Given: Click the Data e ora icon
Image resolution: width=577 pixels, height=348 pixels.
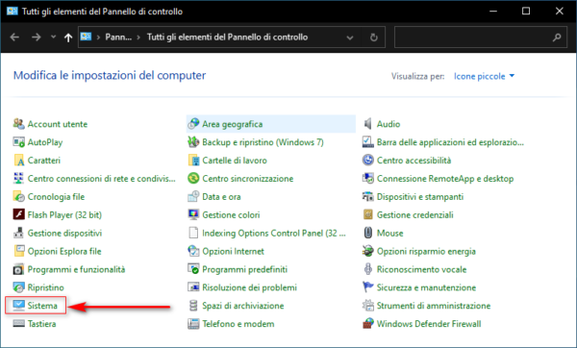Looking at the screenshot, I should pos(193,196).
